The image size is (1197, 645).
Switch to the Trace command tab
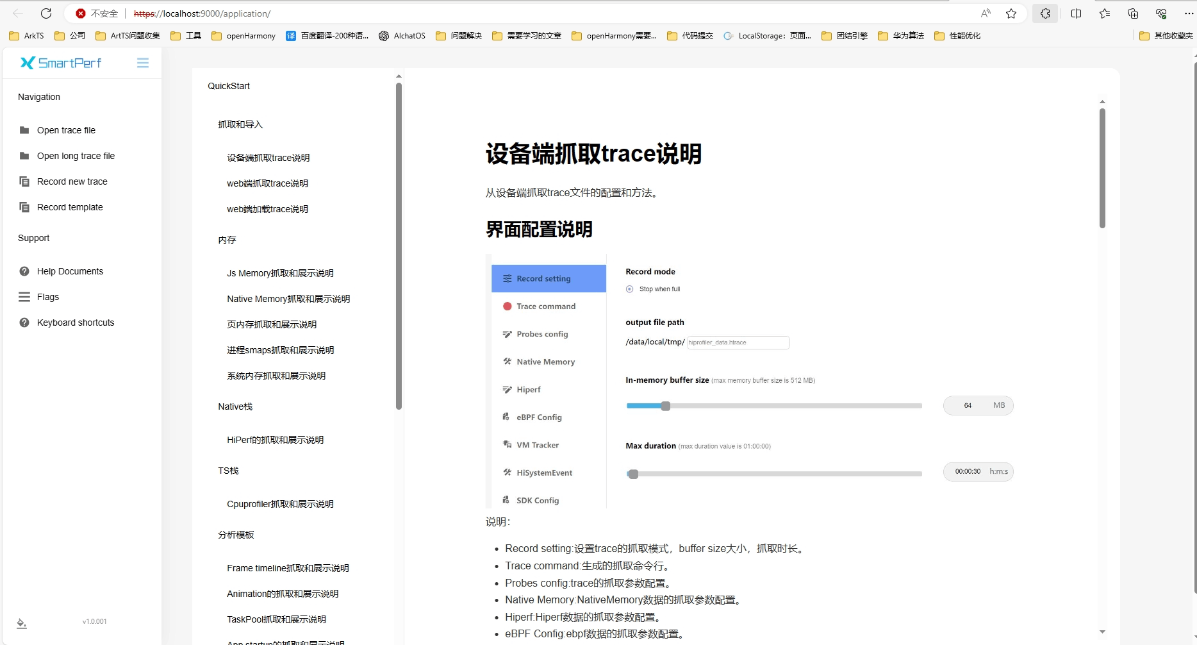coord(546,306)
